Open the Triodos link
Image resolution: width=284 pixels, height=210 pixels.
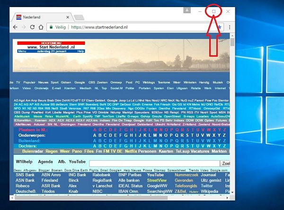(48, 191)
